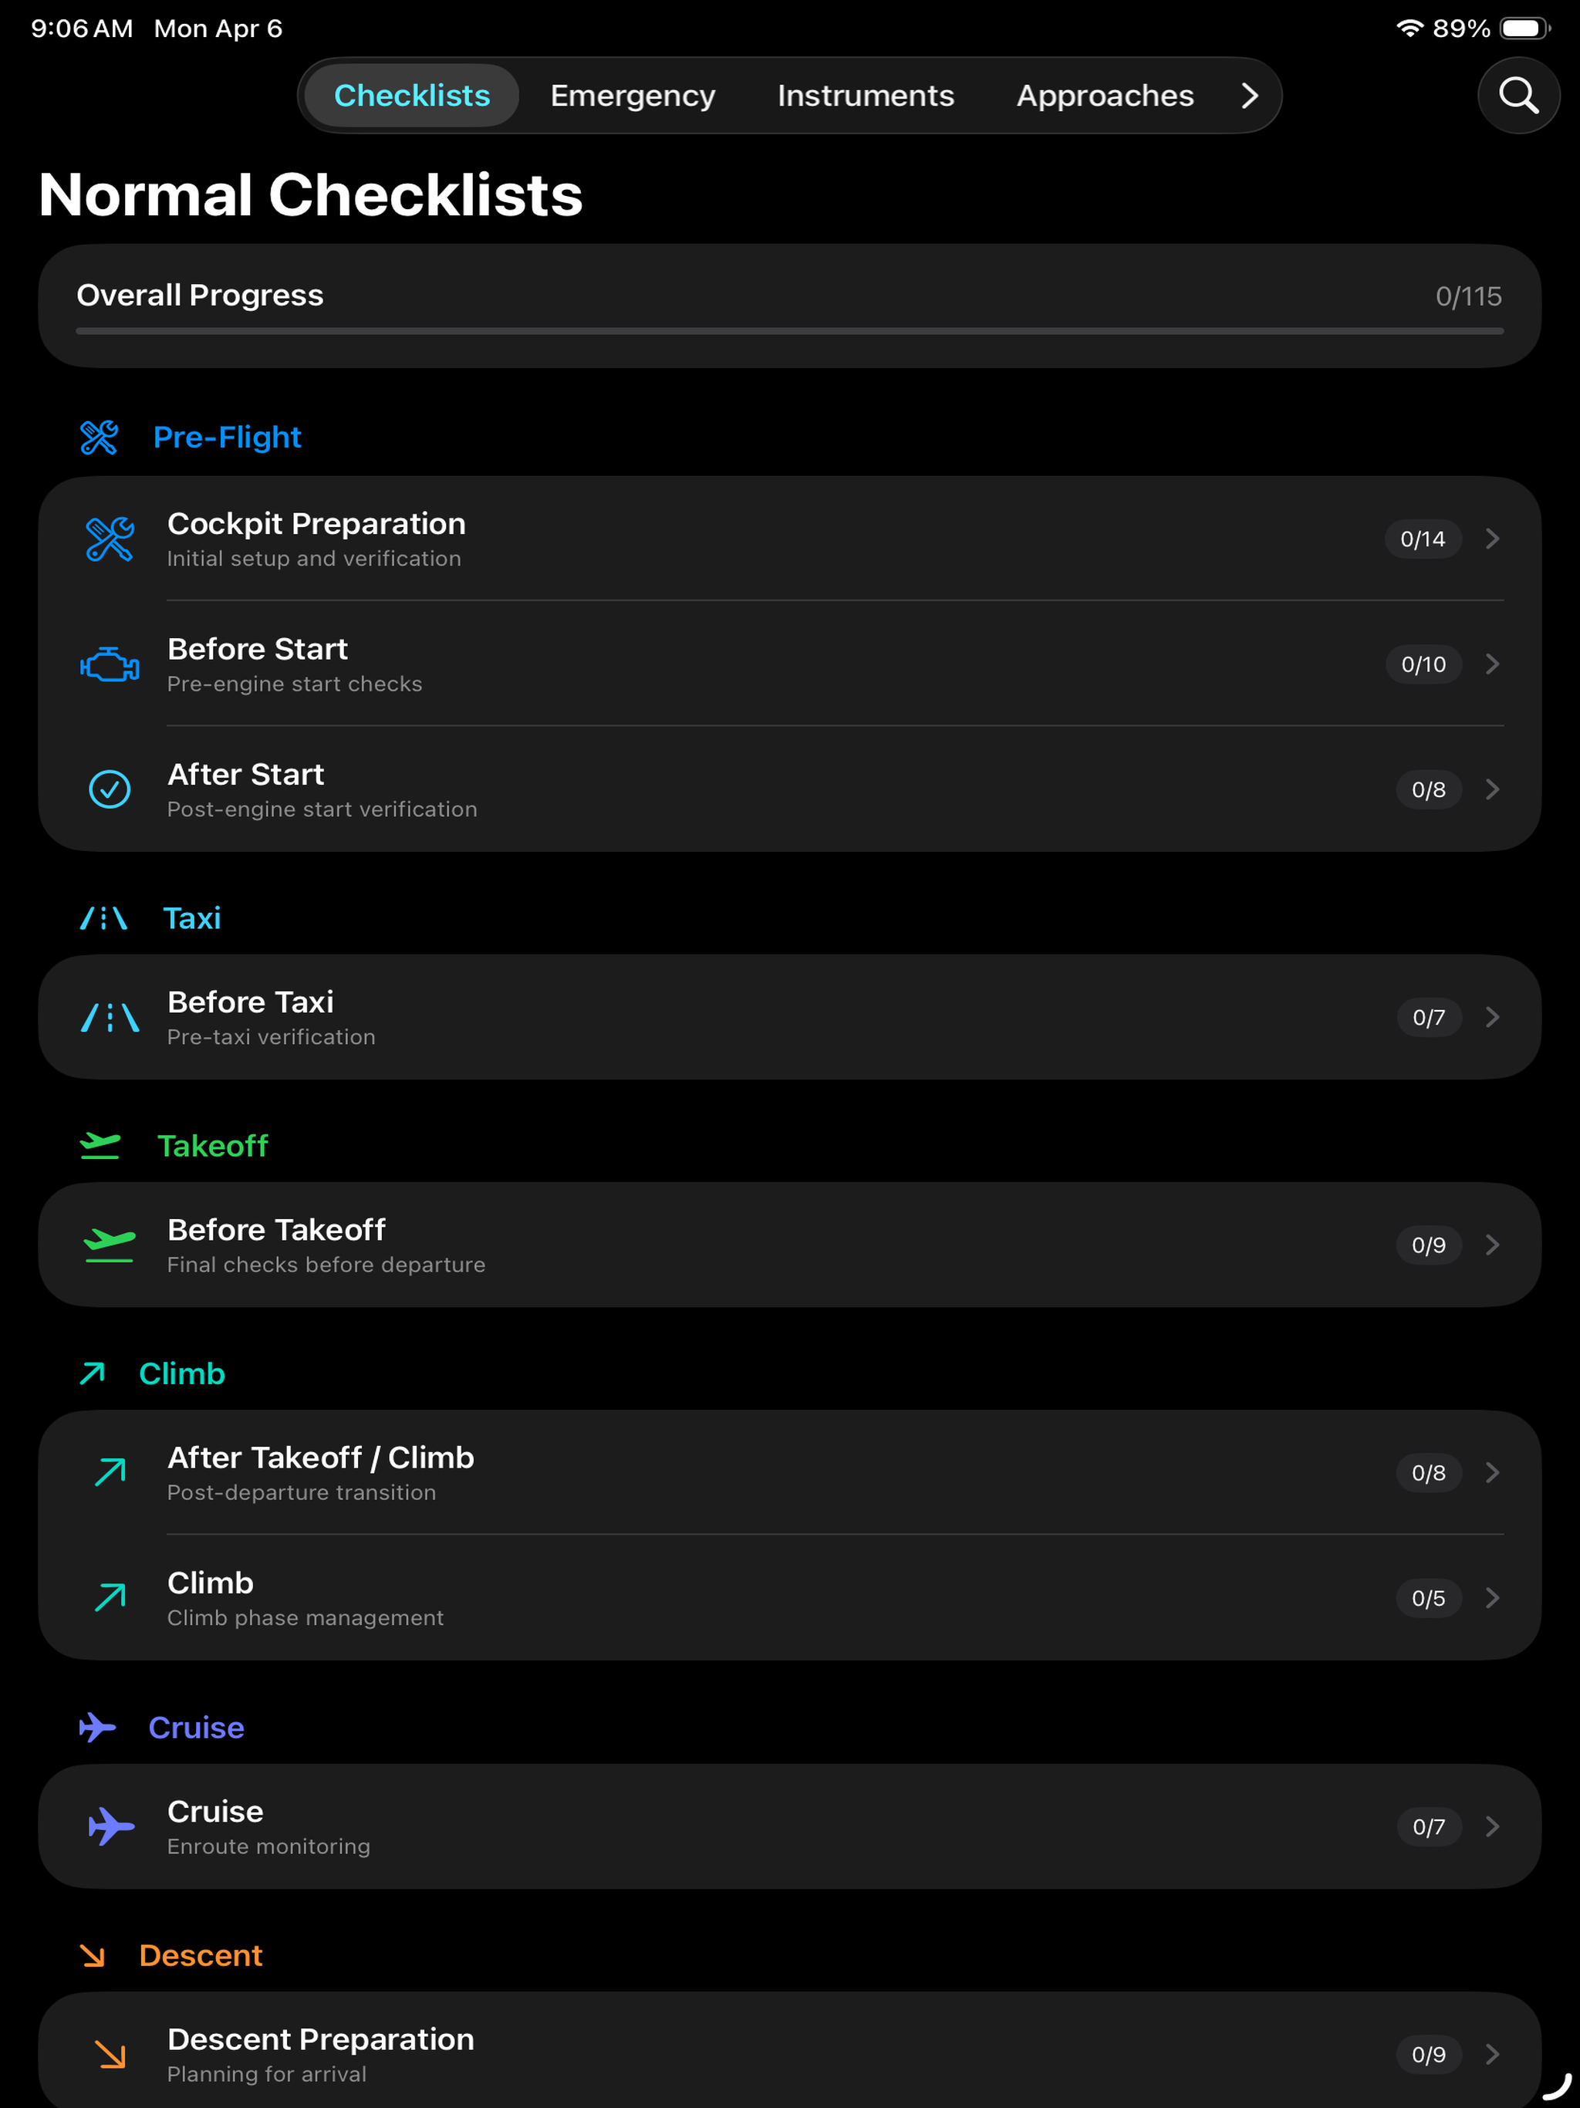Tap the Climb row arrow icon
1580x2108 pixels.
[110, 1597]
